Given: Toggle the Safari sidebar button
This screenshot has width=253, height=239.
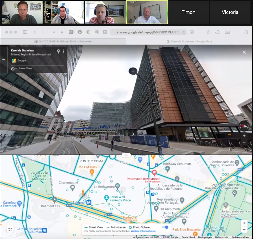Looking at the screenshot, I should (x=25, y=32).
